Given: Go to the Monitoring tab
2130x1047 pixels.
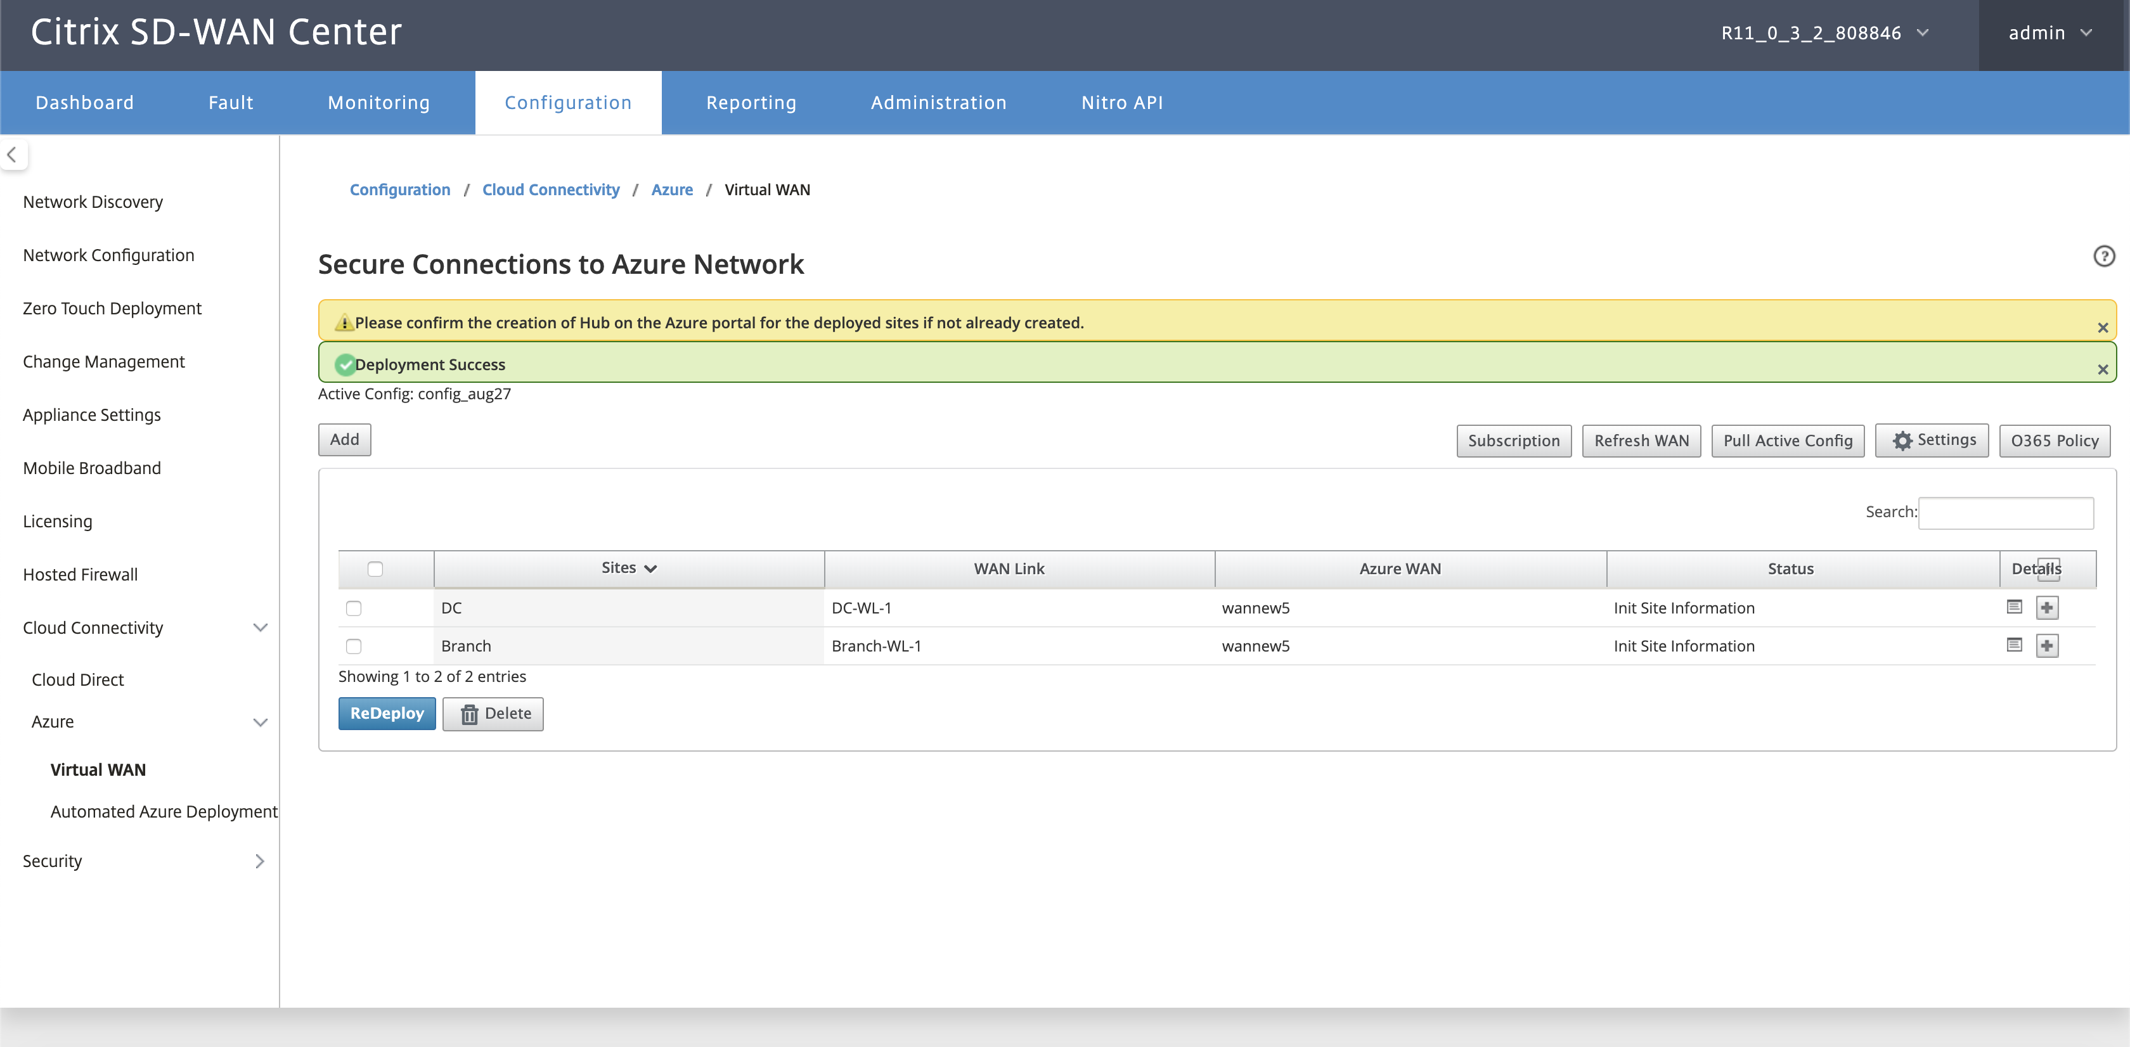Looking at the screenshot, I should coord(378,103).
